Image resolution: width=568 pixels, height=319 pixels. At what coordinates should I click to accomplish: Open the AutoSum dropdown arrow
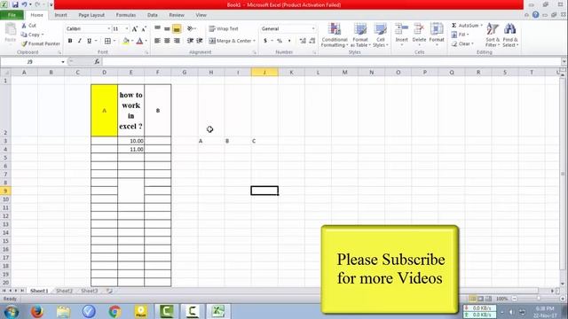tap(481, 26)
